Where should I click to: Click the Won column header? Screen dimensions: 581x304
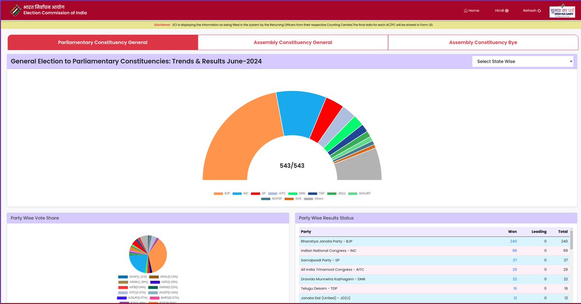point(512,232)
